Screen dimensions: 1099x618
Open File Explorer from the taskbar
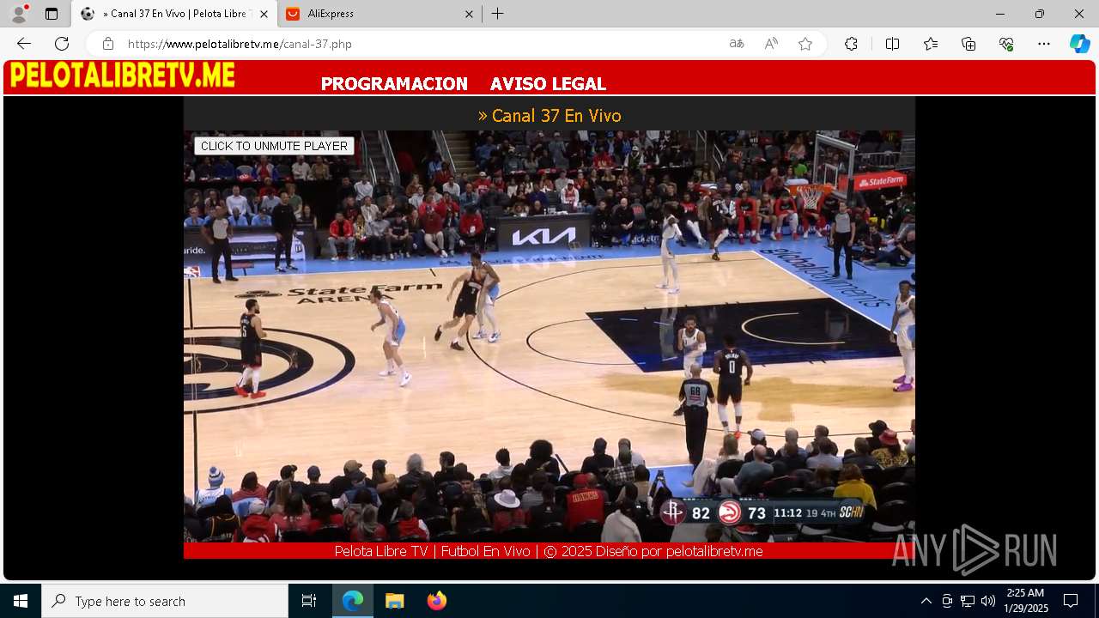pyautogui.click(x=394, y=601)
